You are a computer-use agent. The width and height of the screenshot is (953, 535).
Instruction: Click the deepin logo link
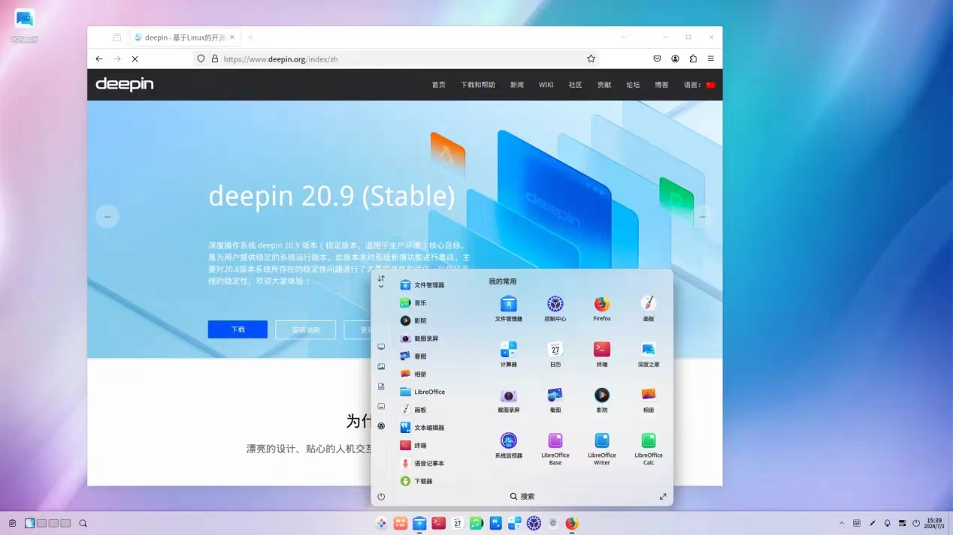click(125, 84)
